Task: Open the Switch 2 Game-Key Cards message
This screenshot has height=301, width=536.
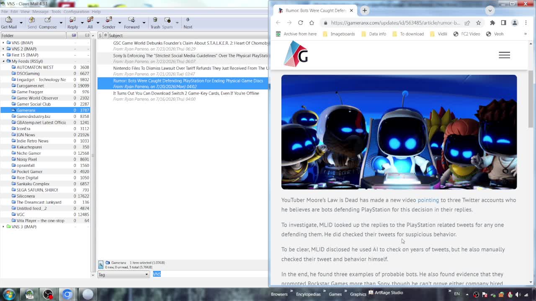Action: 183,96
